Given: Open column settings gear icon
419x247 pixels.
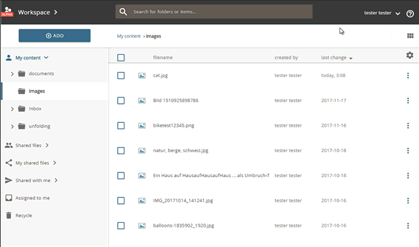Looking at the screenshot, I should coord(410,55).
